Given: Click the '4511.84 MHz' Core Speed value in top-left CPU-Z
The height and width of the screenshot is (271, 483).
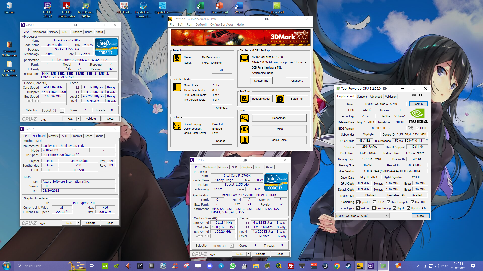Looking at the screenshot, I should [53, 87].
